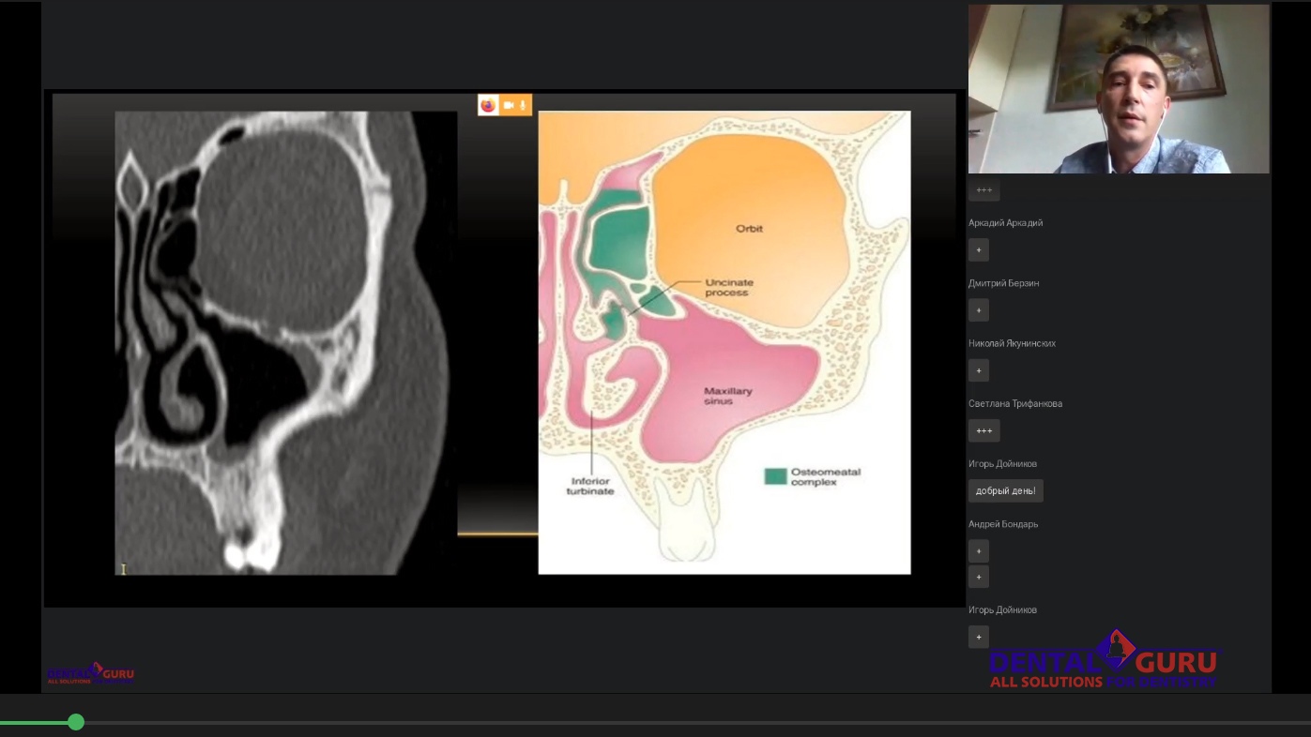Screen dimensions: 1311x737
Task: Click the CT scan image on the slide
Action: [x=285, y=342]
